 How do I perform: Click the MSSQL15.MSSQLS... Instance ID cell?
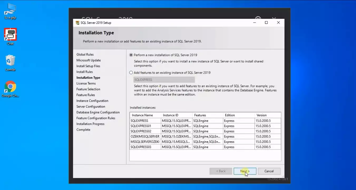coord(177,142)
